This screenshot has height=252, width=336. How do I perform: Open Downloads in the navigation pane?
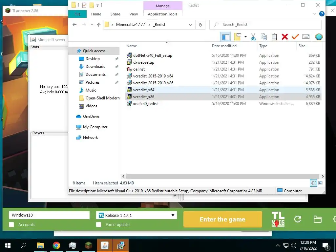95,67
